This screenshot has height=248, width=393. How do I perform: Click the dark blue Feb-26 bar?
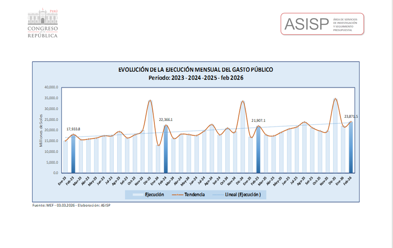point(351,150)
